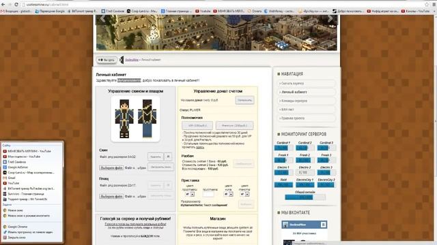Choose a skin file with Выберите файл

coord(111,168)
